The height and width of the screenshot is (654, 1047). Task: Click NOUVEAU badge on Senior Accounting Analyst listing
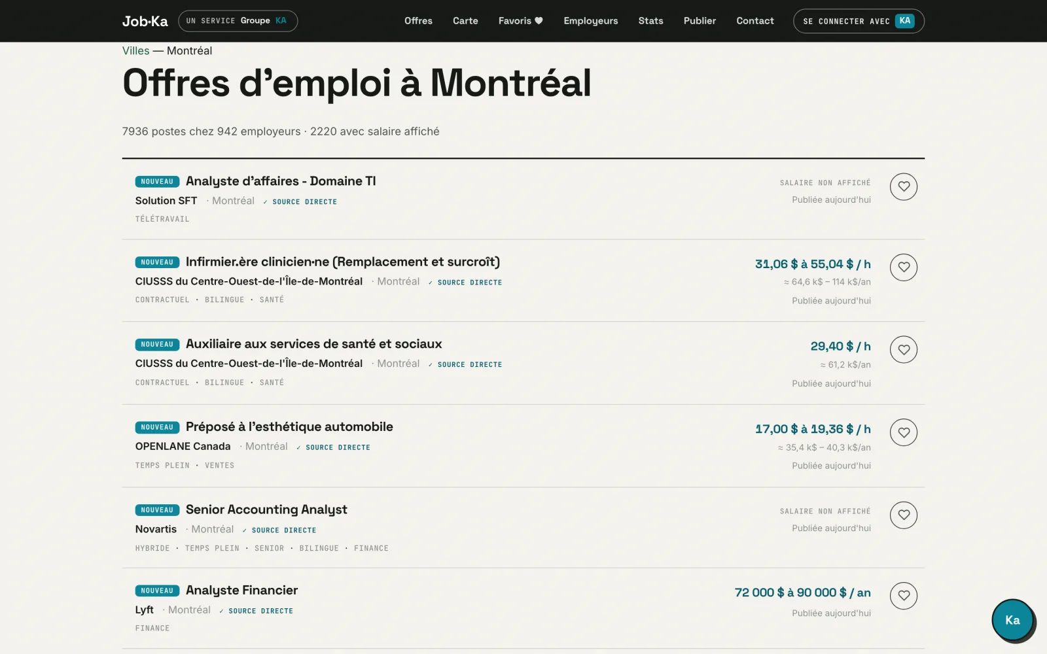tap(157, 510)
